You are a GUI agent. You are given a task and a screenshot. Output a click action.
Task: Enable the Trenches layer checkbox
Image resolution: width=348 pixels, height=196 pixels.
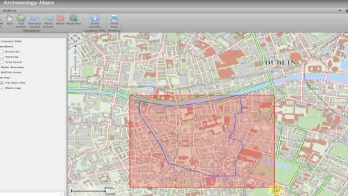click(2, 57)
